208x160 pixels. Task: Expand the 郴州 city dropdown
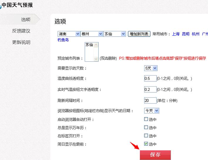(92, 34)
